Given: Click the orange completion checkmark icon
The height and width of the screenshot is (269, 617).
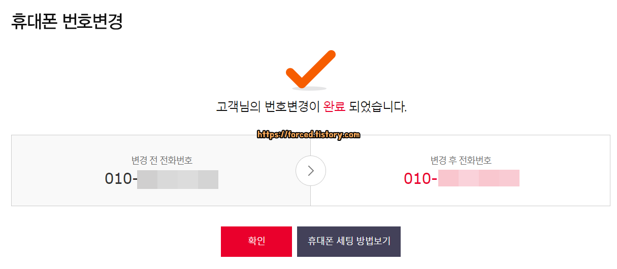Looking at the screenshot, I should tap(311, 69).
